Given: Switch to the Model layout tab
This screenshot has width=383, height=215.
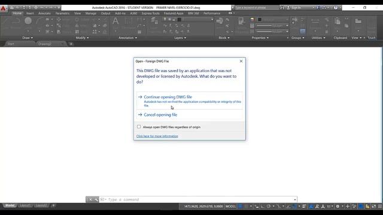Looking at the screenshot, I should point(10,205).
